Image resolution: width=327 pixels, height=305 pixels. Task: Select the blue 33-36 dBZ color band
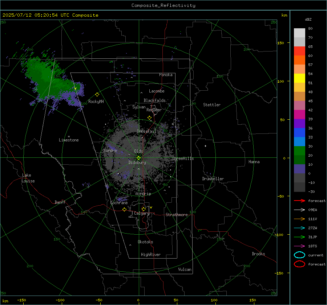[299, 133]
